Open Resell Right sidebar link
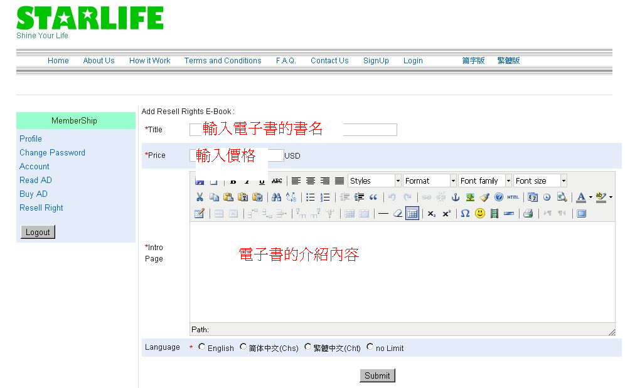This screenshot has height=388, width=625. click(41, 207)
